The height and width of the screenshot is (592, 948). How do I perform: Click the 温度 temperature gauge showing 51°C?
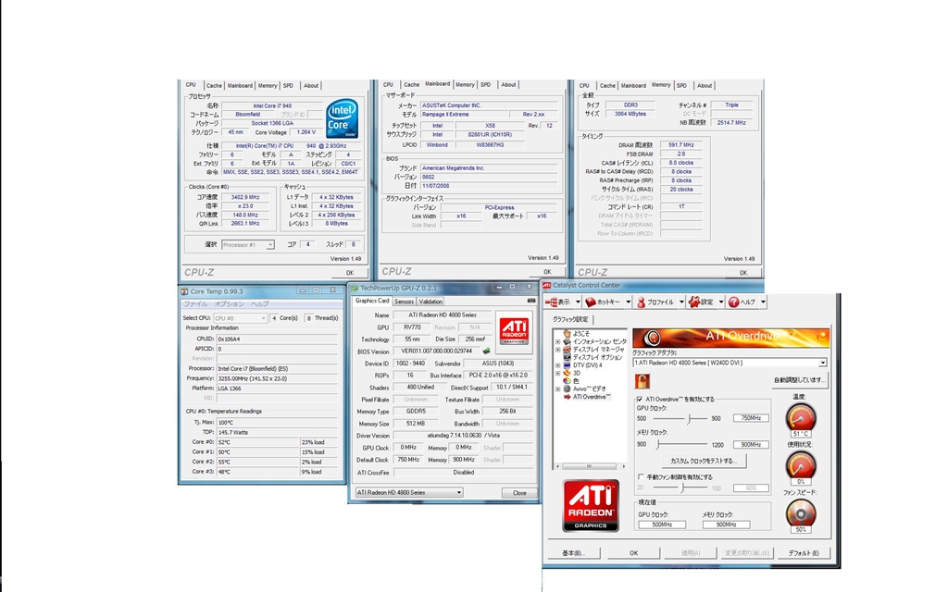pos(801,418)
